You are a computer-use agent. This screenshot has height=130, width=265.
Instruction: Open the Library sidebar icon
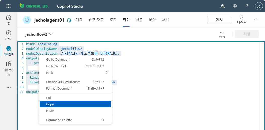[x=9, y=64]
